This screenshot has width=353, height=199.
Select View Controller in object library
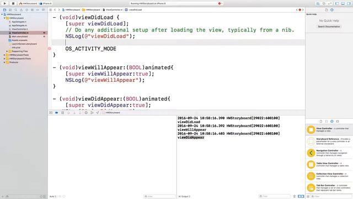329,130
